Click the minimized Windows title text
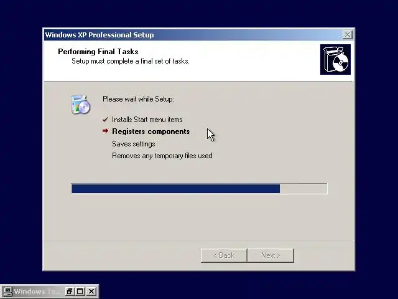This screenshot has width=398, height=299. [x=37, y=292]
